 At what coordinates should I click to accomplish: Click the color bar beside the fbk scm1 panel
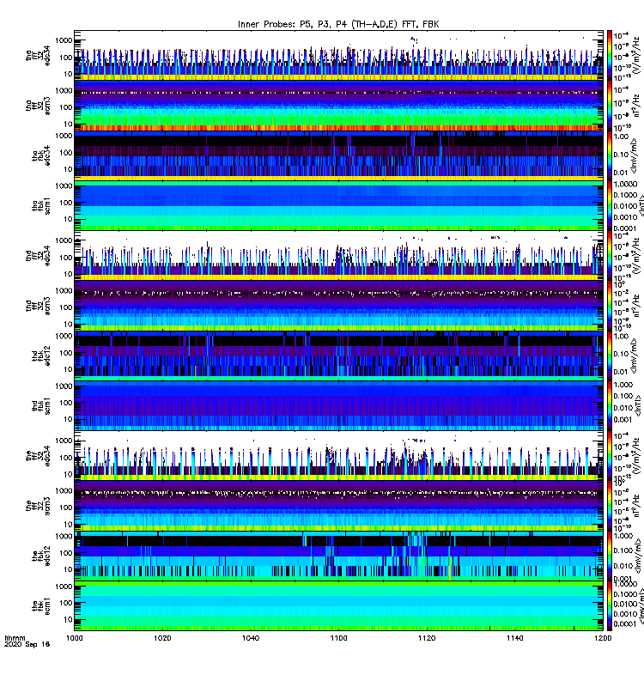[610, 606]
